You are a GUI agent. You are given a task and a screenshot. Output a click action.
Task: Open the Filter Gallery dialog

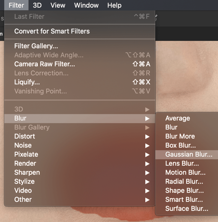36,46
